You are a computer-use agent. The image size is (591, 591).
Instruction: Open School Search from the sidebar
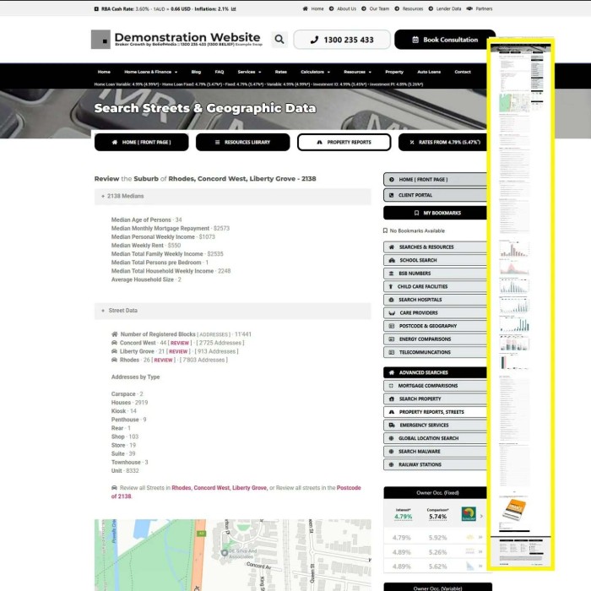coord(434,260)
